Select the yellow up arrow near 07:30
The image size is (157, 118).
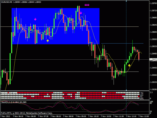pyautogui.click(x=48, y=41)
